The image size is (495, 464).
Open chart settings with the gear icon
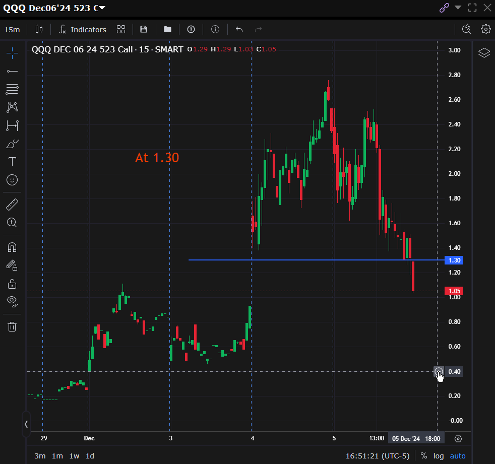click(485, 29)
